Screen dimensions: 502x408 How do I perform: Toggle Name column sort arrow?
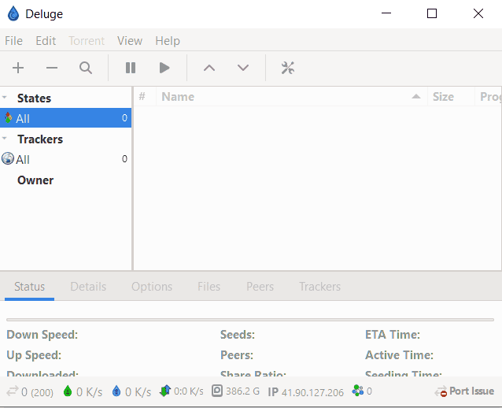[x=416, y=96]
